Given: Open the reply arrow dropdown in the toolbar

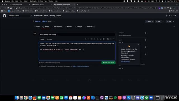Looking at the screenshot, I should [x=114, y=39].
